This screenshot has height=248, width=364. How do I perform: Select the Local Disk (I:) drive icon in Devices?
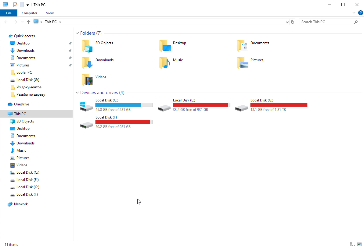tap(87, 125)
